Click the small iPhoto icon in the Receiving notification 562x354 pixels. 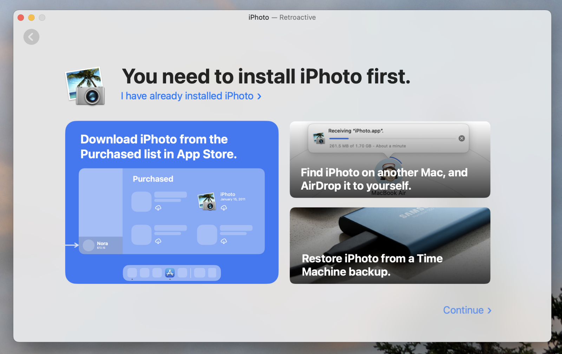click(x=319, y=138)
